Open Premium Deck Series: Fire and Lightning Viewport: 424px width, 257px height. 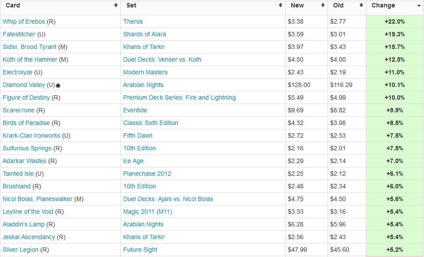pos(179,97)
